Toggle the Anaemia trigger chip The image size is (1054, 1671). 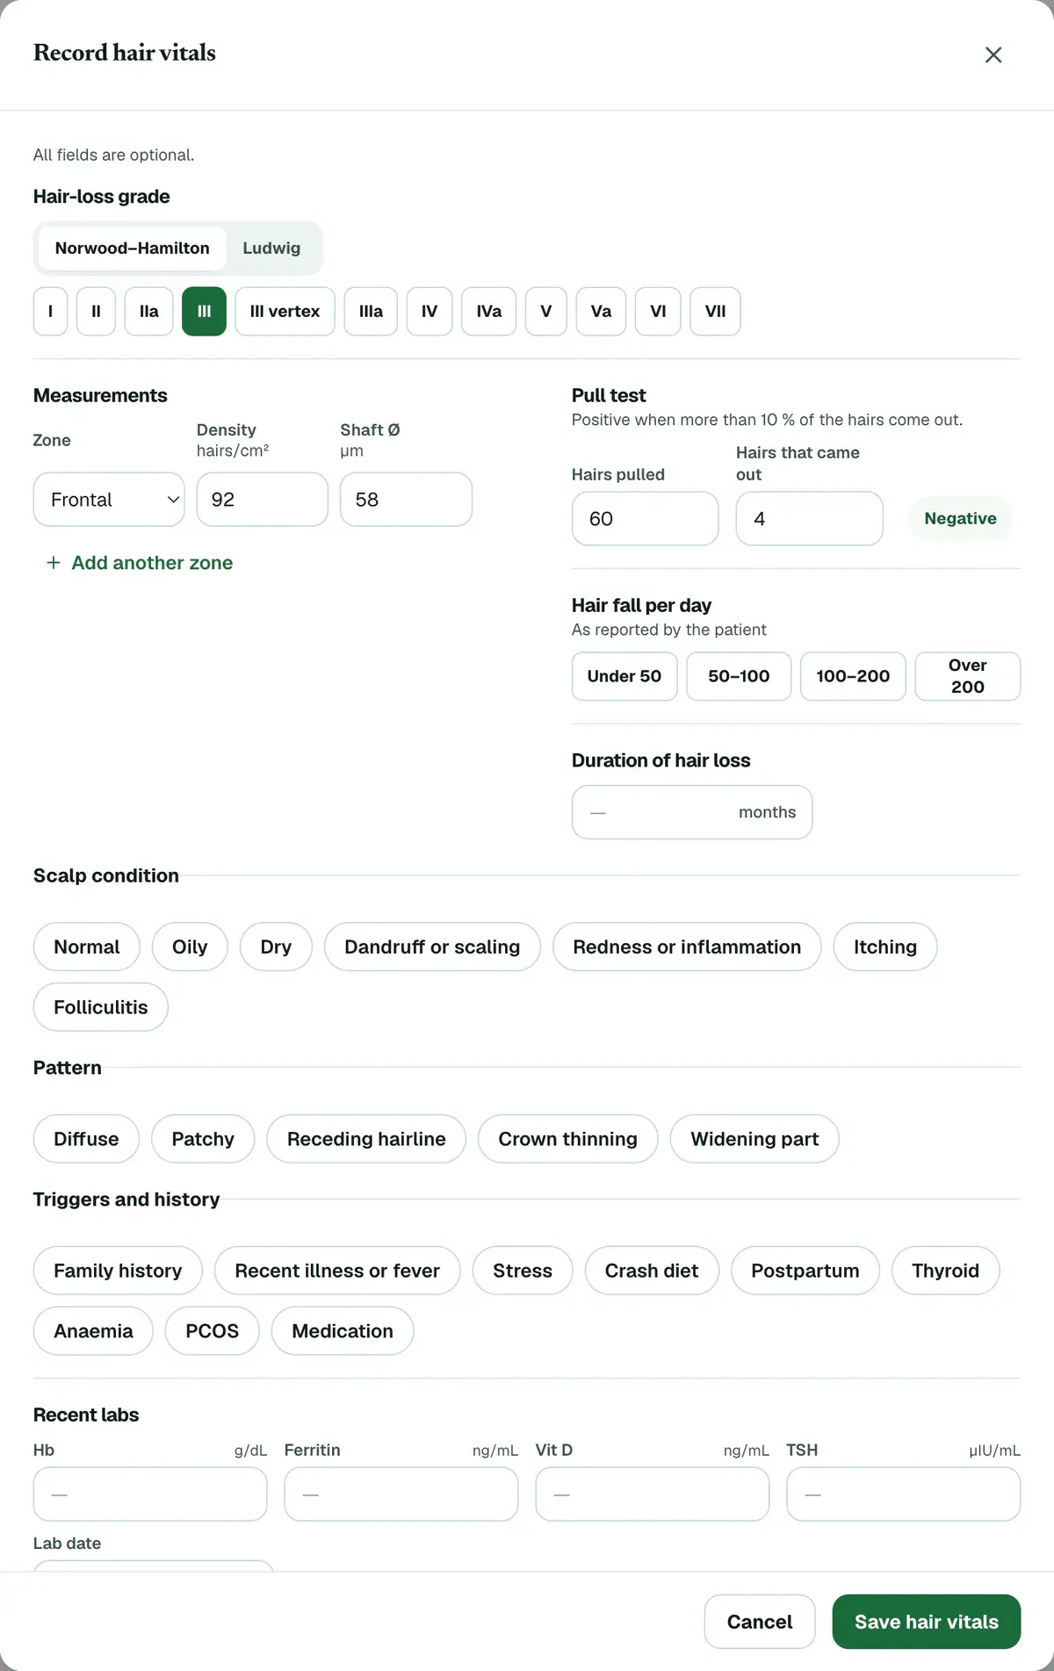click(93, 1331)
